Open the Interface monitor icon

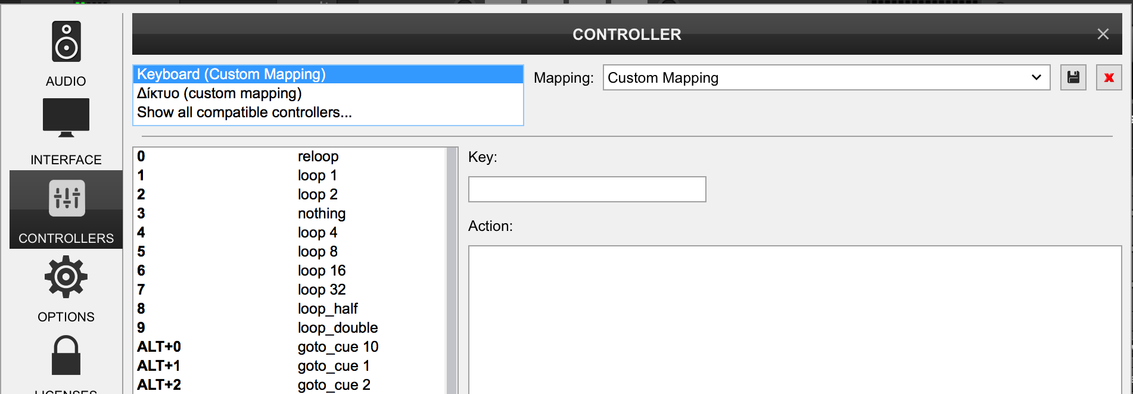coord(66,118)
